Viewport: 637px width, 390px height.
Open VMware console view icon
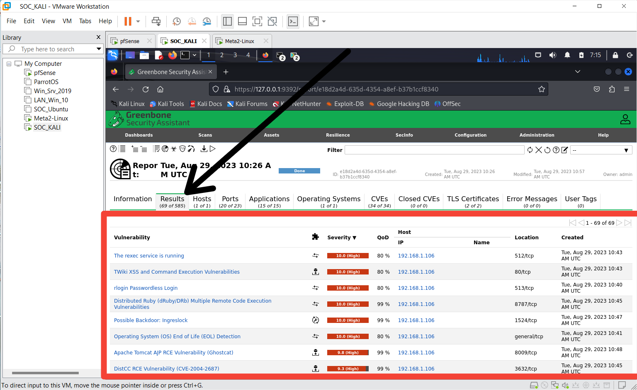293,21
